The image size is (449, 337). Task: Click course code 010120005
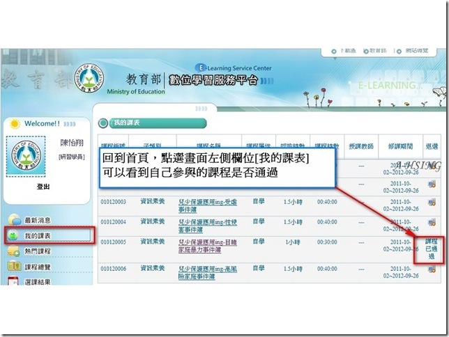coord(113,242)
